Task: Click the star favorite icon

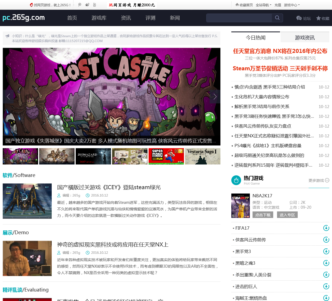Action: (318, 18)
